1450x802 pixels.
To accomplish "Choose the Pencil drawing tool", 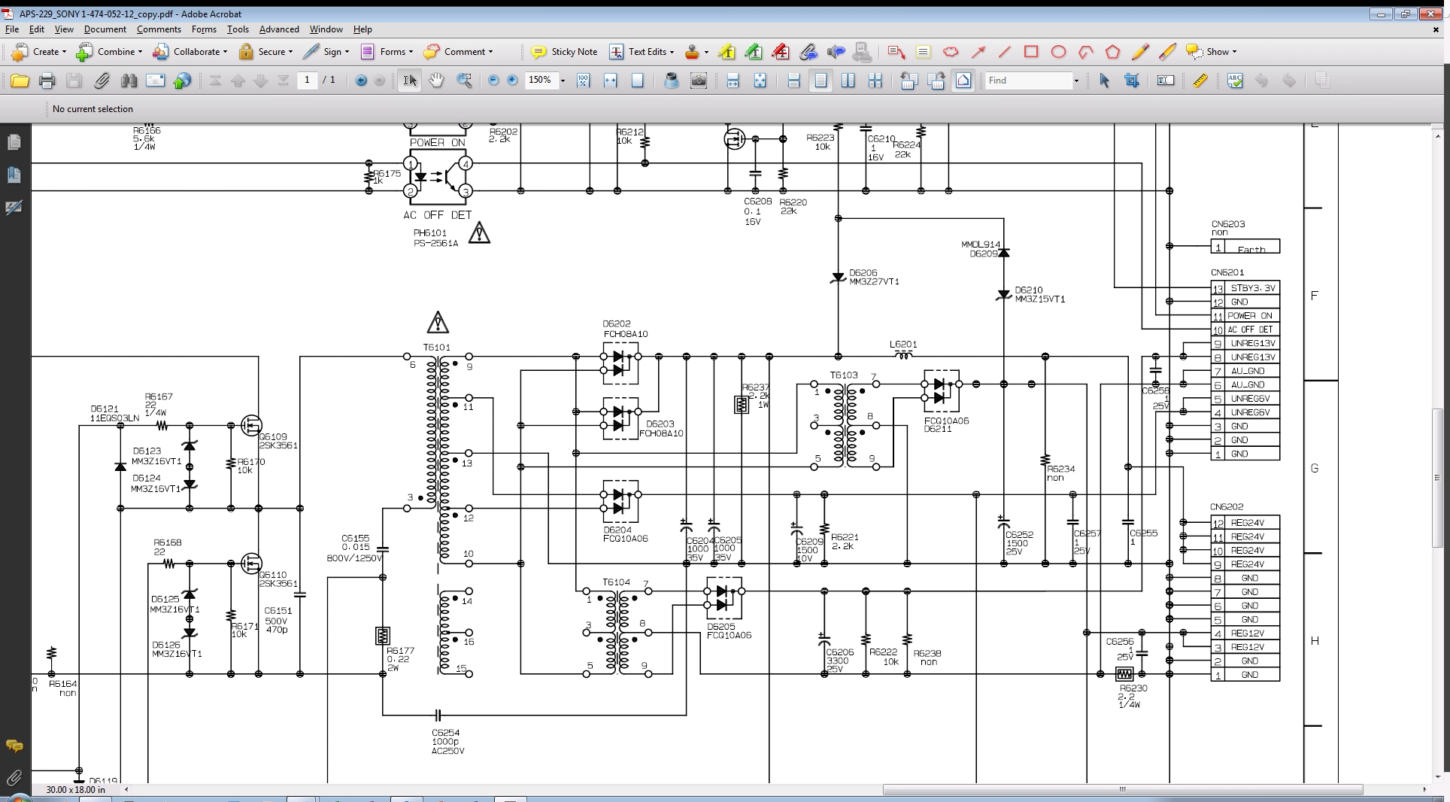I will click(x=1139, y=52).
